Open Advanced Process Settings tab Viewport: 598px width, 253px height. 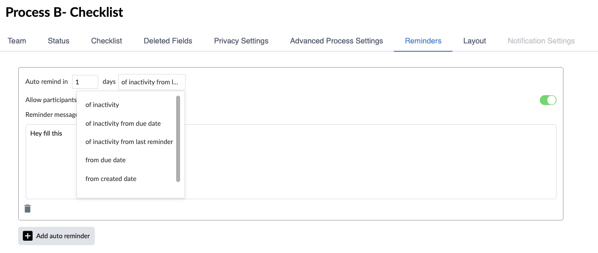336,41
